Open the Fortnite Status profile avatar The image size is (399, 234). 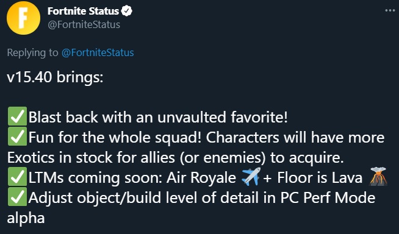(x=23, y=18)
